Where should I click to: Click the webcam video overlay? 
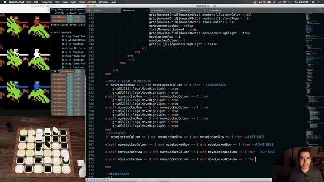tap(298, 164)
